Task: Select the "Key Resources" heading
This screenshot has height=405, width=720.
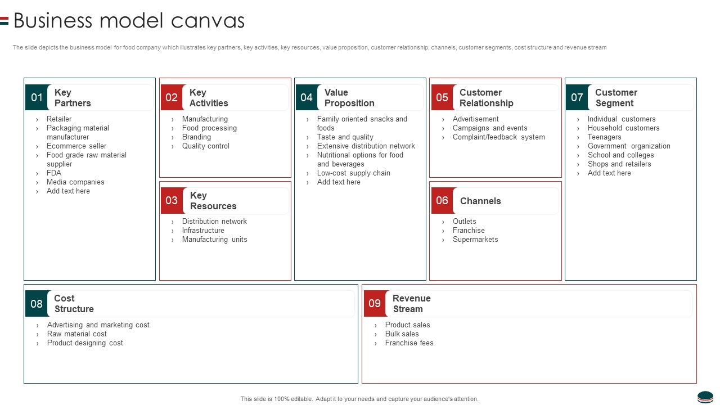Action: coord(213,201)
